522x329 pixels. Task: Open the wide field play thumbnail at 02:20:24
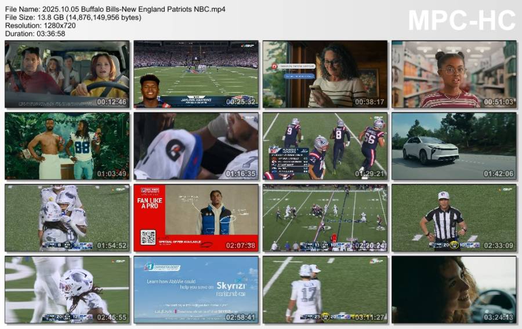coord(325,217)
